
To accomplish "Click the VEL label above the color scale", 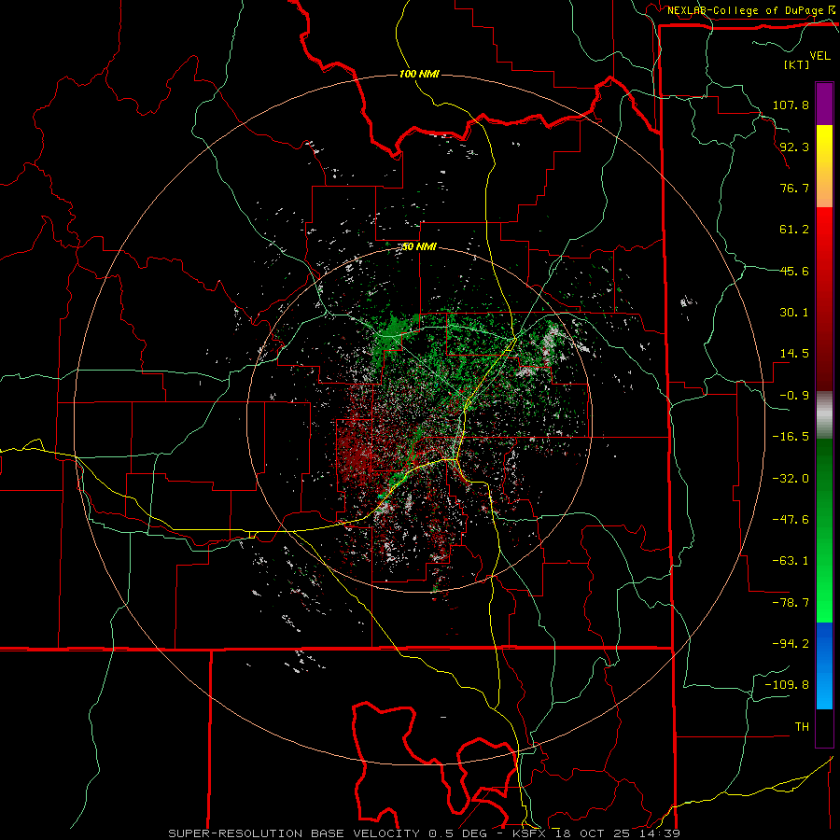I will pyautogui.click(x=819, y=56).
